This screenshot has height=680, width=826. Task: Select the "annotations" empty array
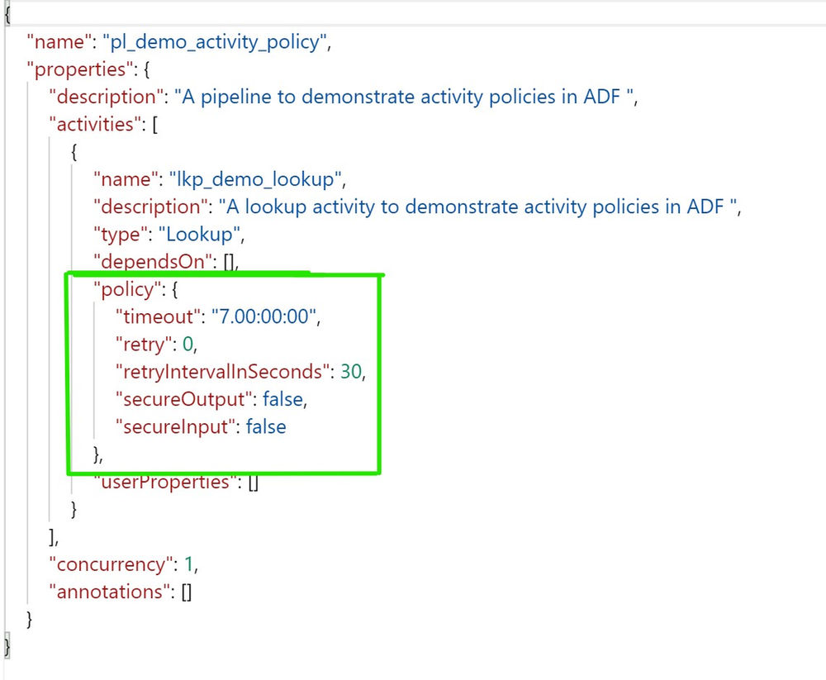pyautogui.click(x=186, y=592)
